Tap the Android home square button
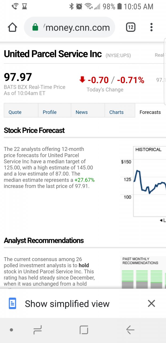This screenshot has width=166, height=343. coord(84,330)
